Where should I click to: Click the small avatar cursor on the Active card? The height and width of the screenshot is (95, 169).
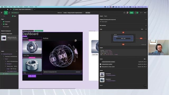(x=76, y=40)
